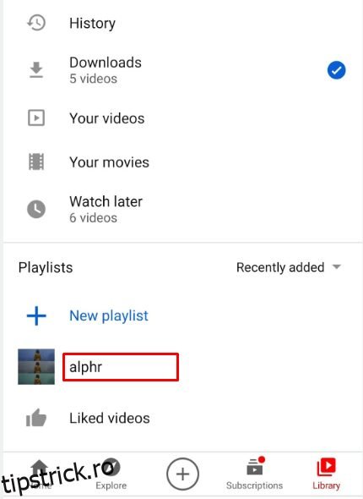
Task: Switch to the Library tab
Action: 326,474
